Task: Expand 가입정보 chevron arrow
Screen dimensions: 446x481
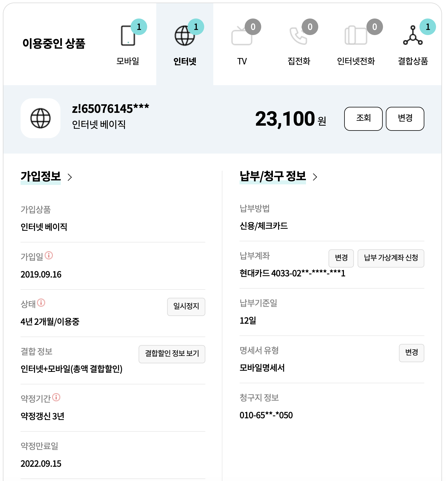Action: click(x=70, y=177)
